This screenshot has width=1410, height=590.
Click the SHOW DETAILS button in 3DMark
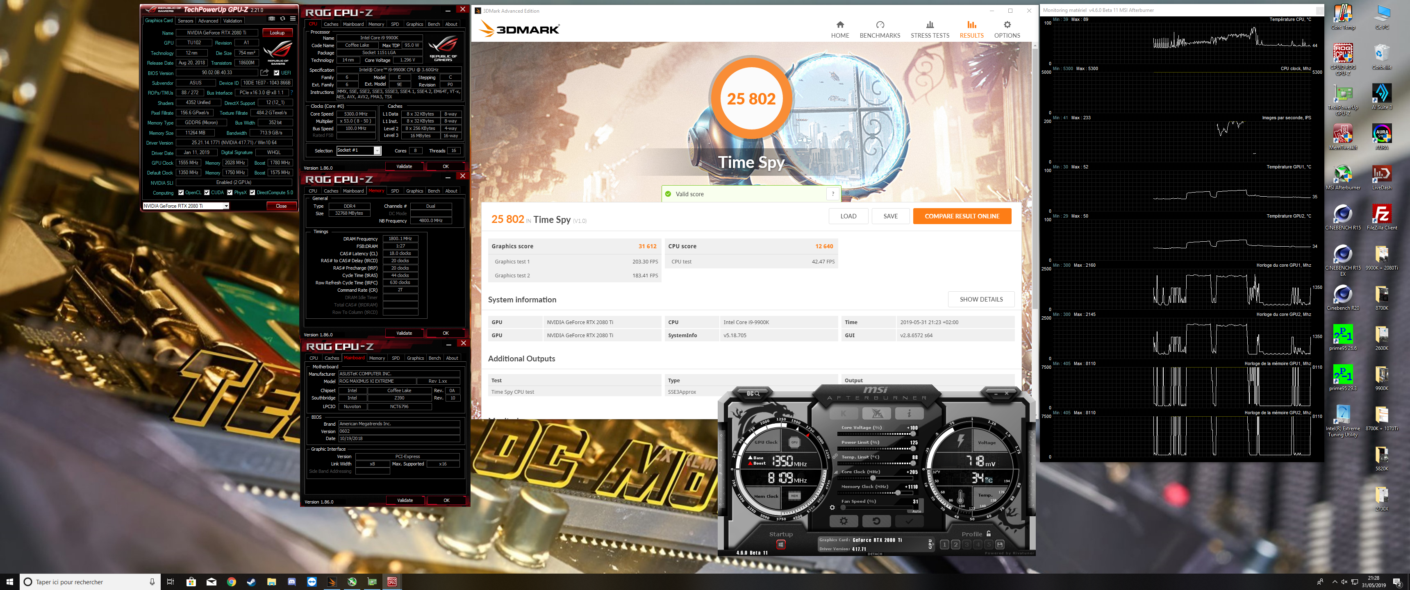(981, 300)
